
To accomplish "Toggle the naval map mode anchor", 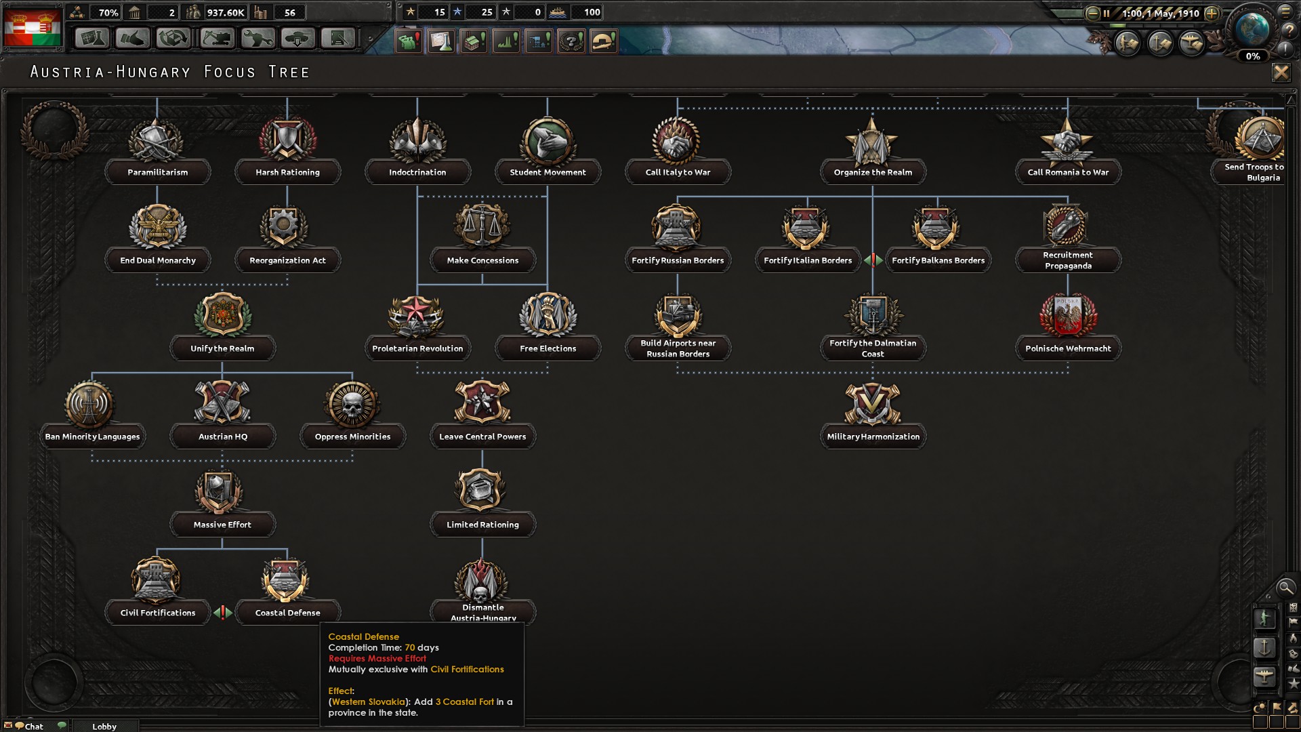I will (x=1264, y=647).
